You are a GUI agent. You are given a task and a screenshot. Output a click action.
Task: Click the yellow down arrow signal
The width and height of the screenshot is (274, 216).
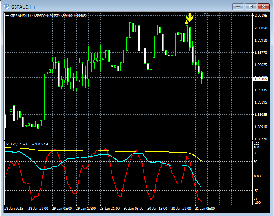tap(189, 17)
